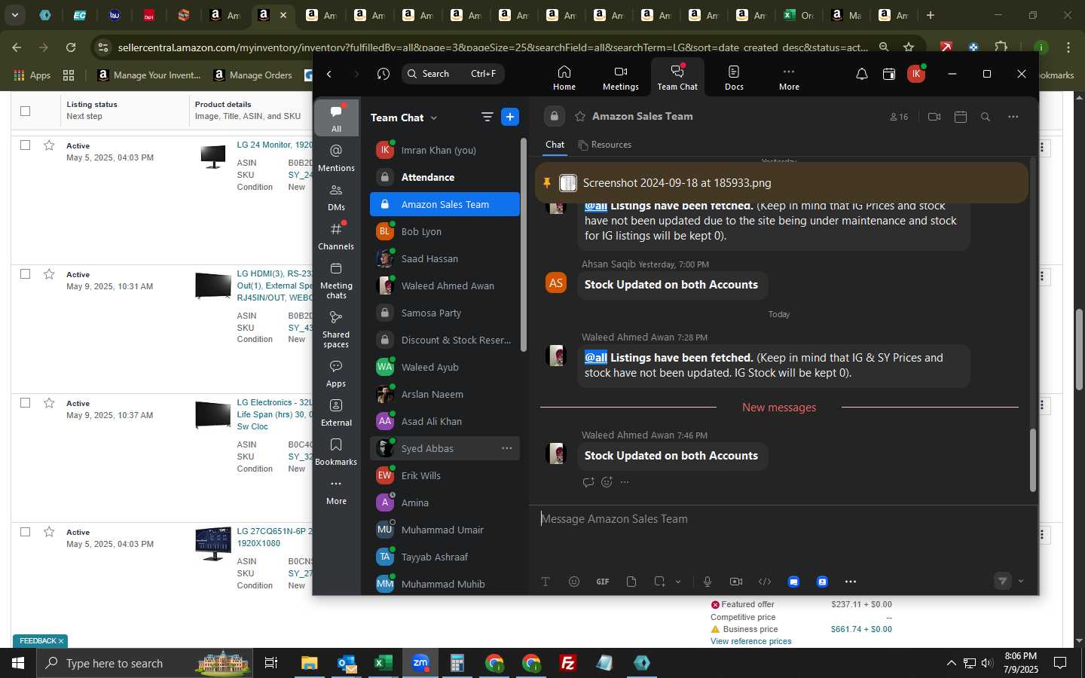Viewport: 1085px width, 678px height.
Task: Star the May 9 10:31 AM listing
Action: pyautogui.click(x=49, y=273)
